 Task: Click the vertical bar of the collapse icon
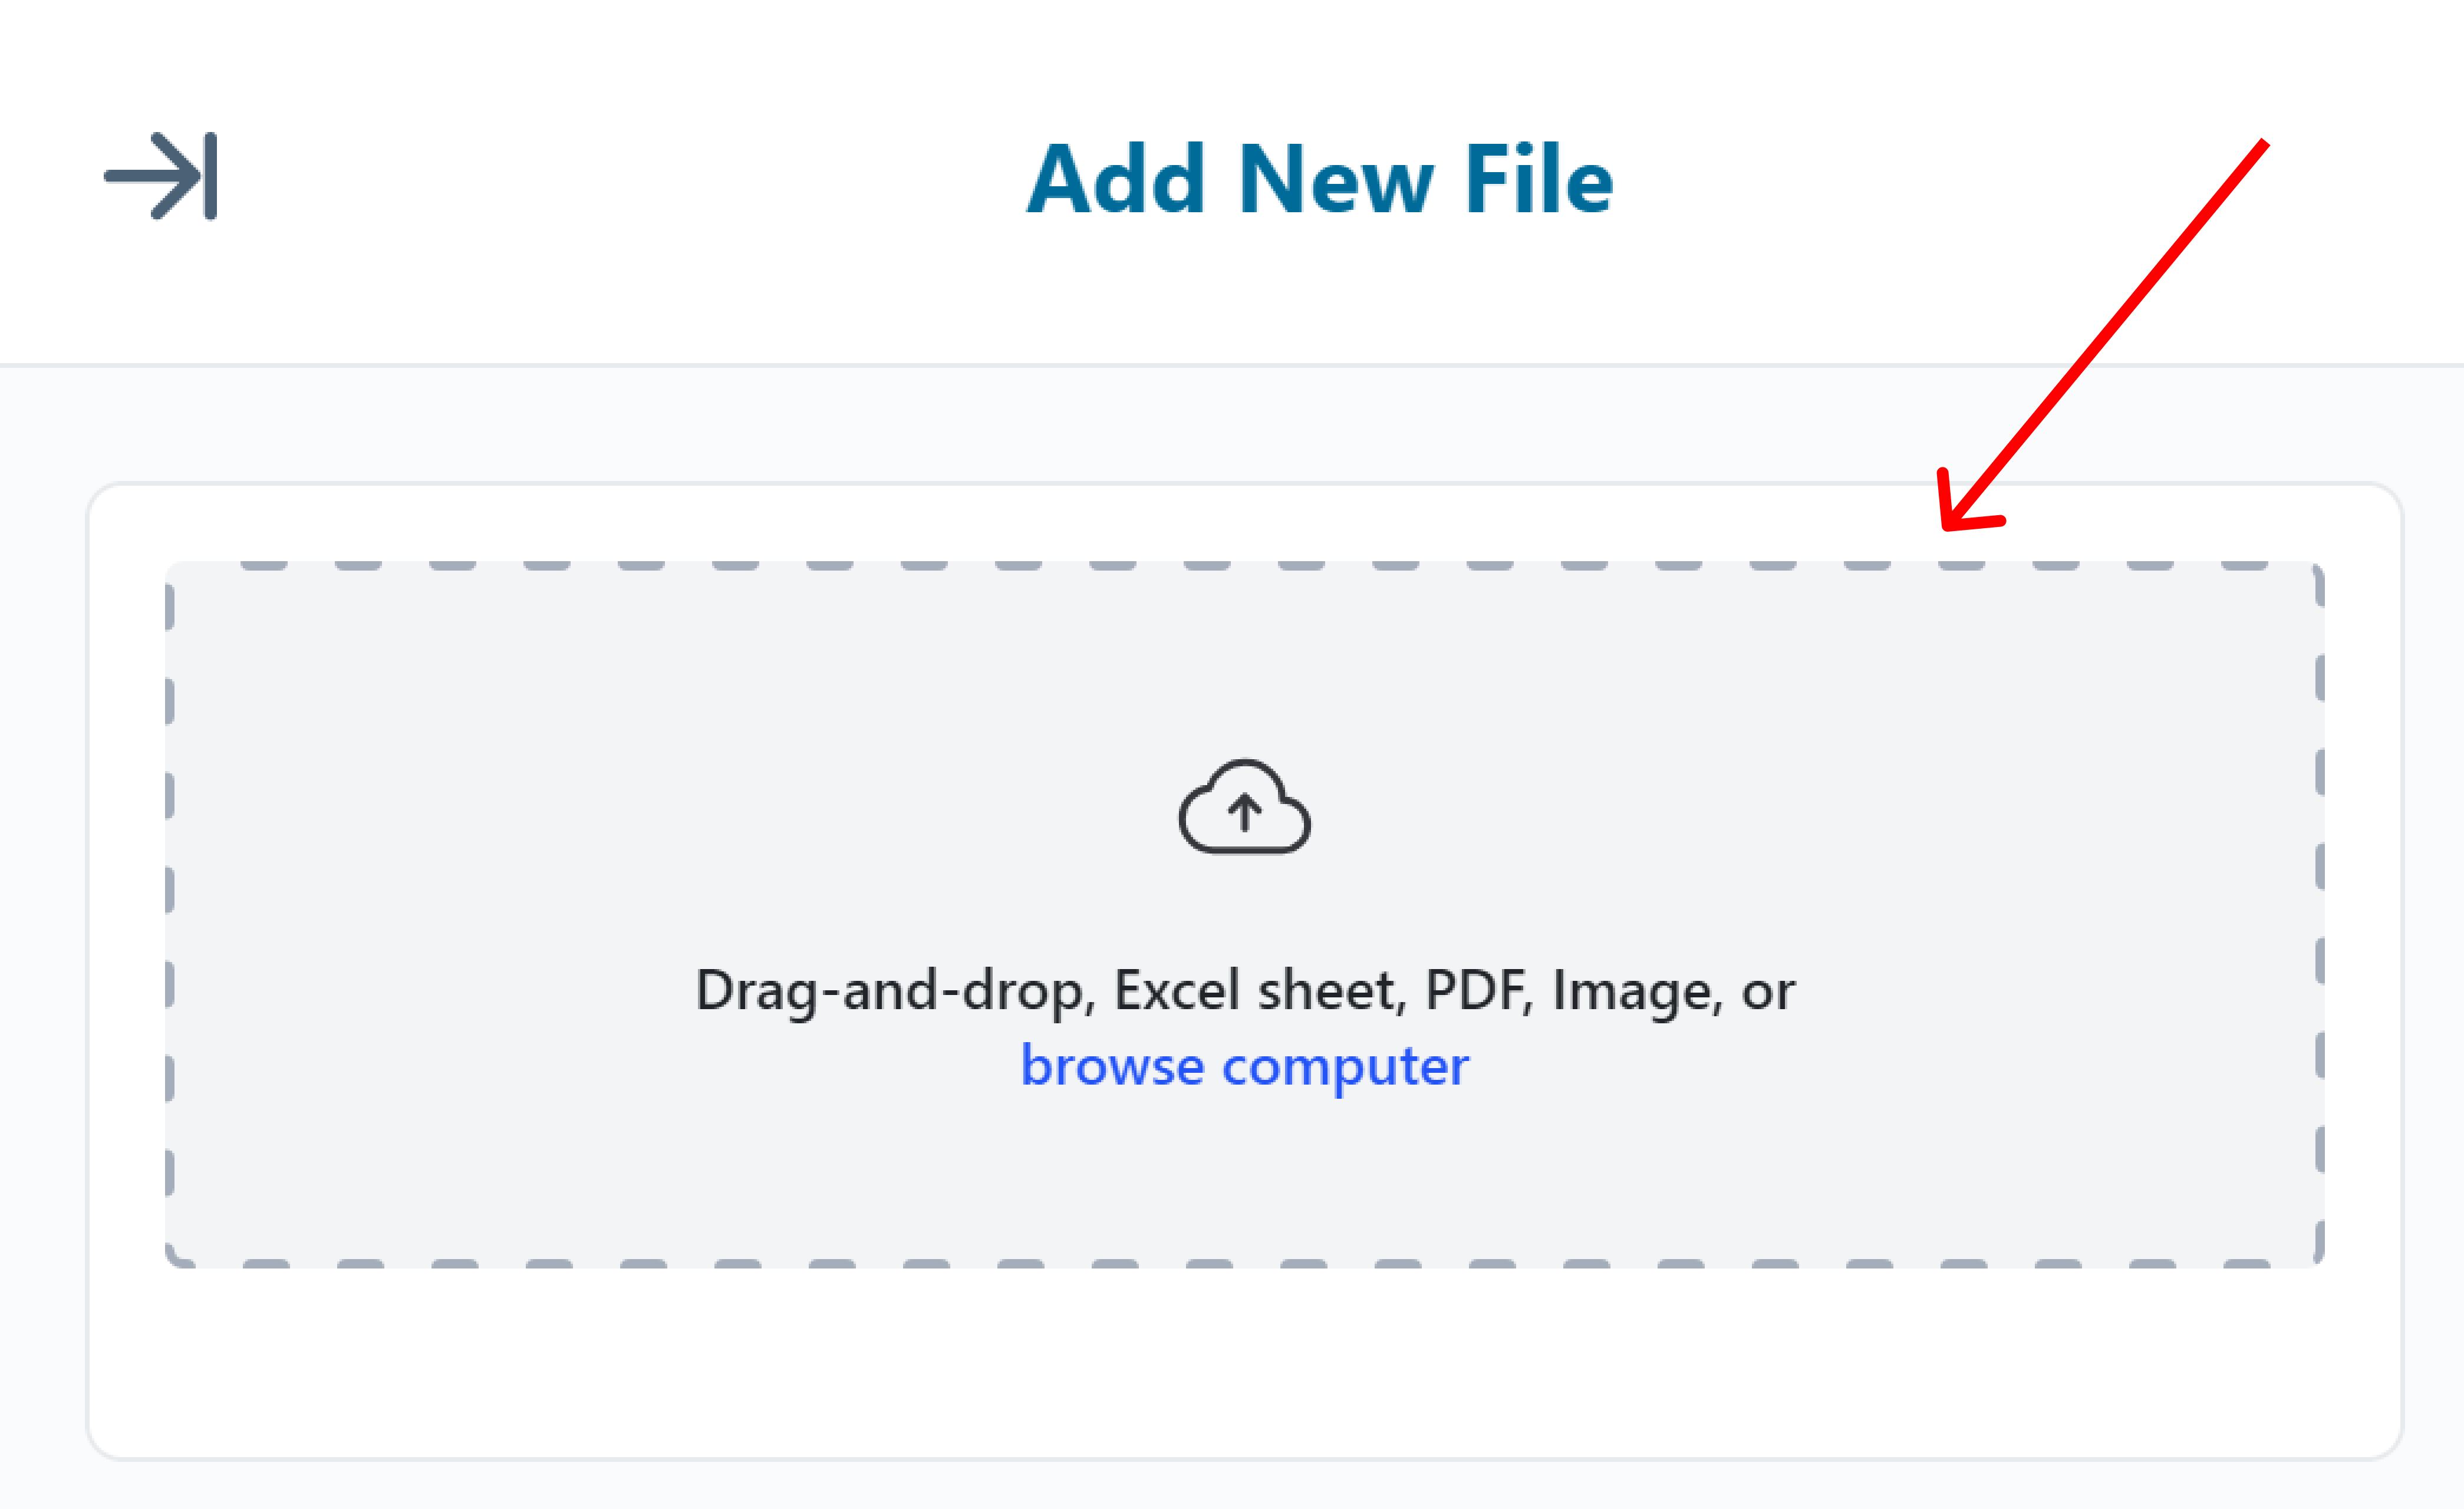pos(210,176)
